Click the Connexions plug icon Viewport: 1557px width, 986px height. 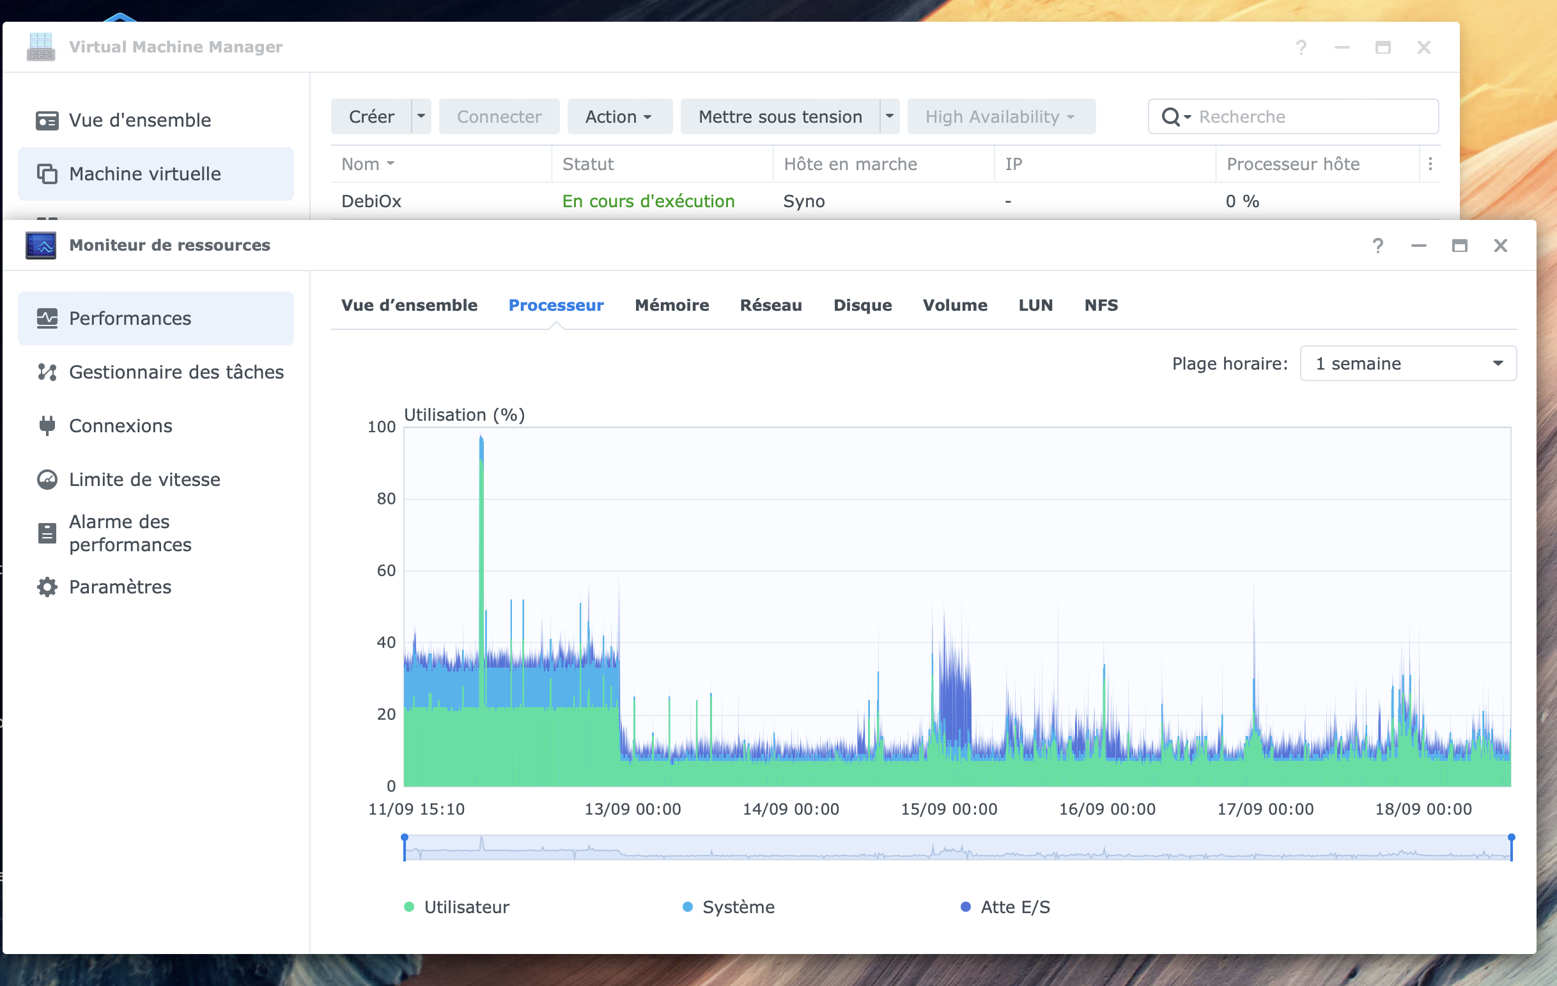point(47,426)
